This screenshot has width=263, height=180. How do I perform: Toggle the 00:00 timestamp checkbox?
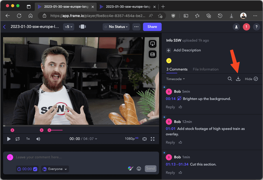pos(35,169)
